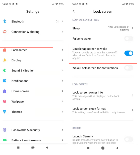Go back using the Lock screen header arrow

click(74, 11)
